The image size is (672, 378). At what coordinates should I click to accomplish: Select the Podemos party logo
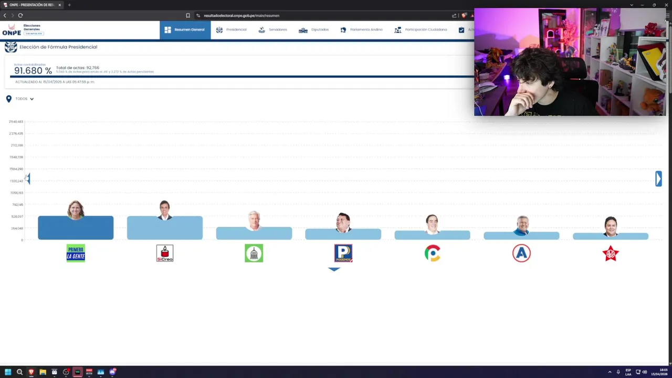tap(343, 253)
